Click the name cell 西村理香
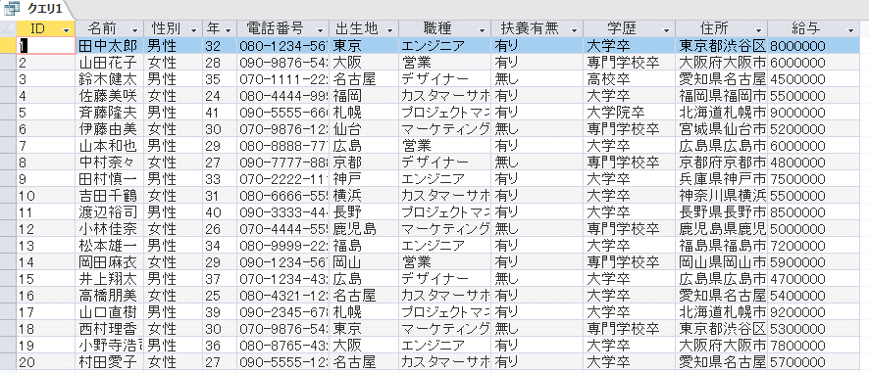Screen dimensions: 869x373 110,329
